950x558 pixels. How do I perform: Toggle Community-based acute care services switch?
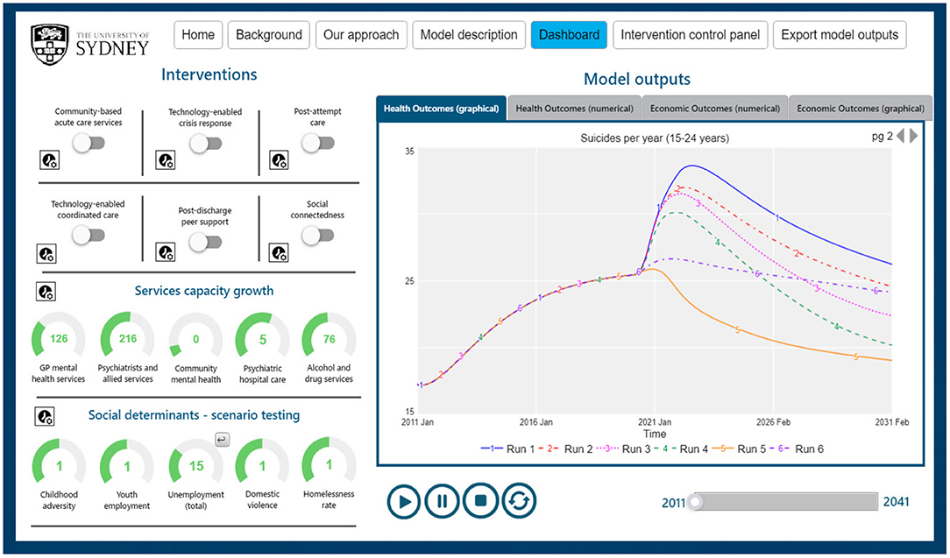[89, 143]
